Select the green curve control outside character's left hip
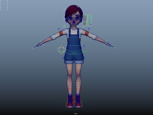Image resolution: width=153 pixels, height=115 pixels. [x=85, y=52]
